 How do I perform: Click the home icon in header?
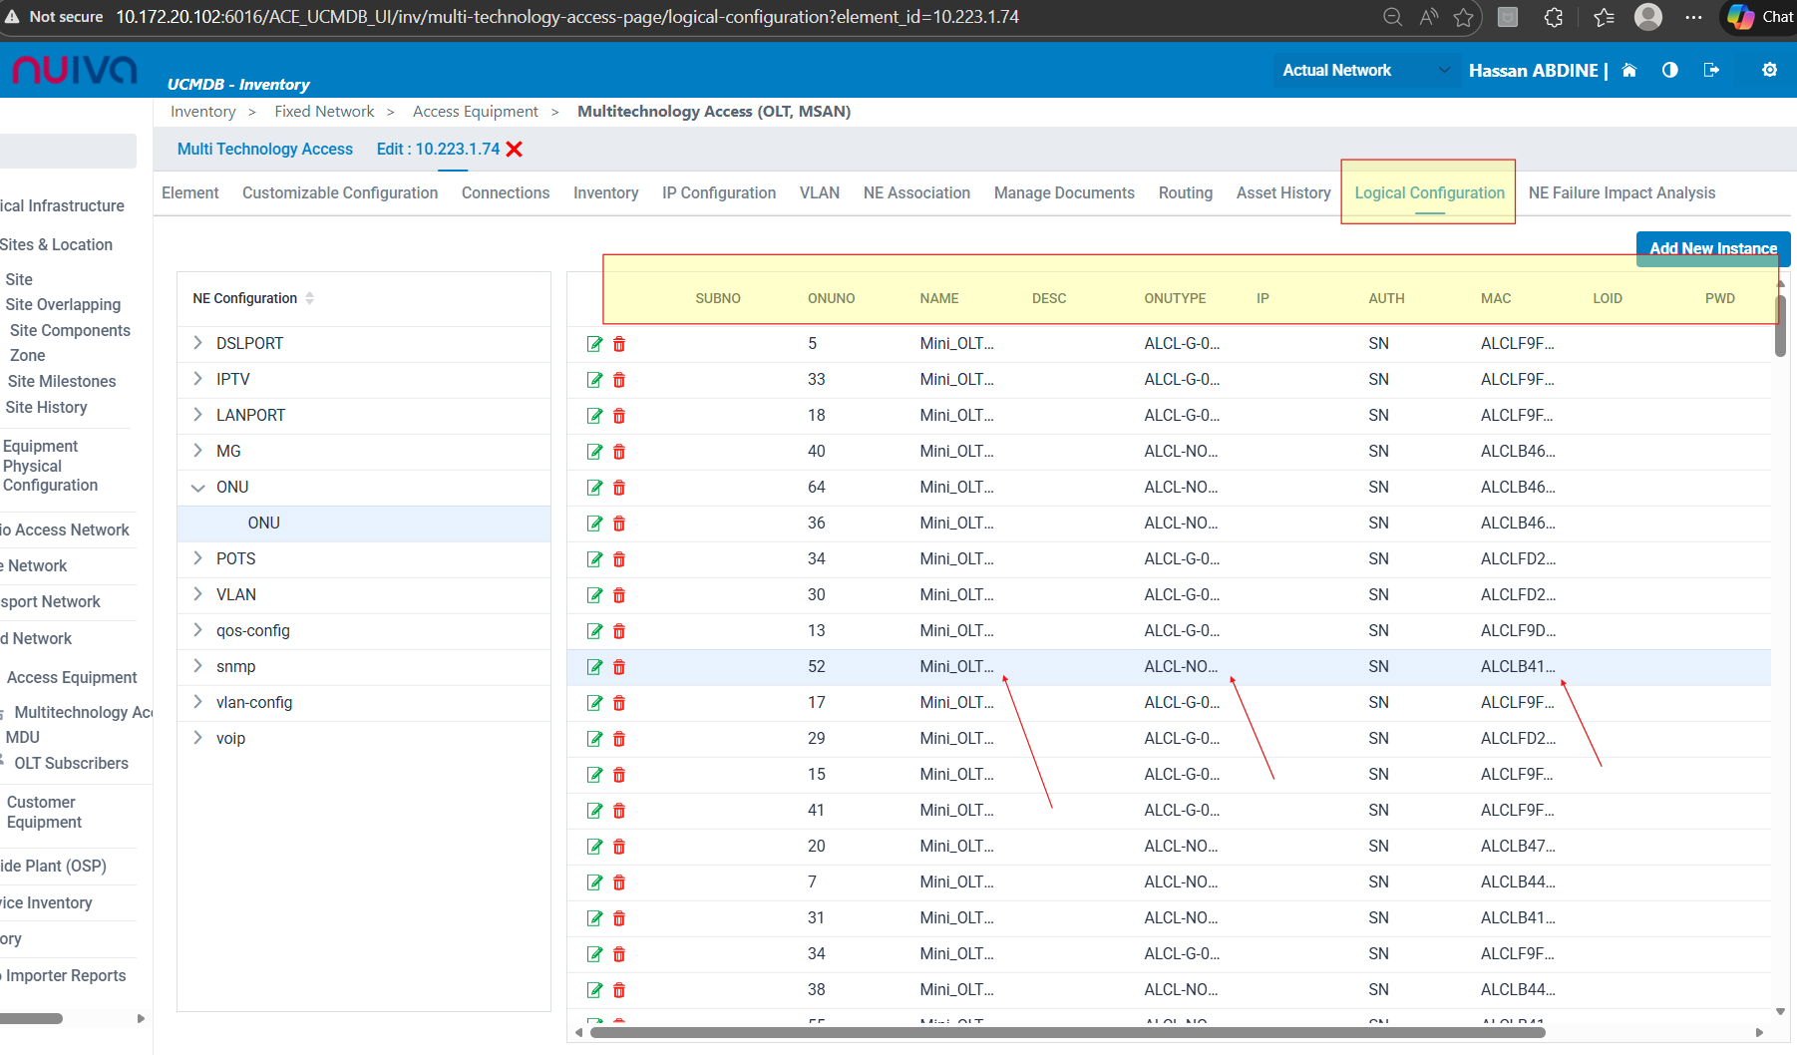[x=1629, y=70]
